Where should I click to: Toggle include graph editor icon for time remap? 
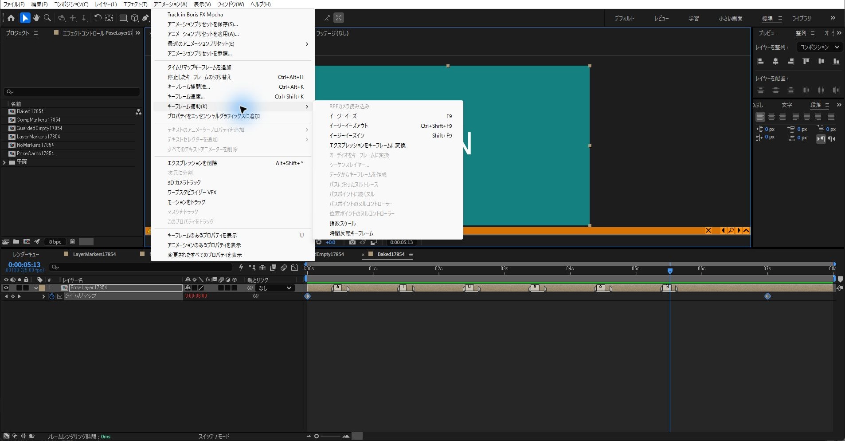[x=60, y=296]
